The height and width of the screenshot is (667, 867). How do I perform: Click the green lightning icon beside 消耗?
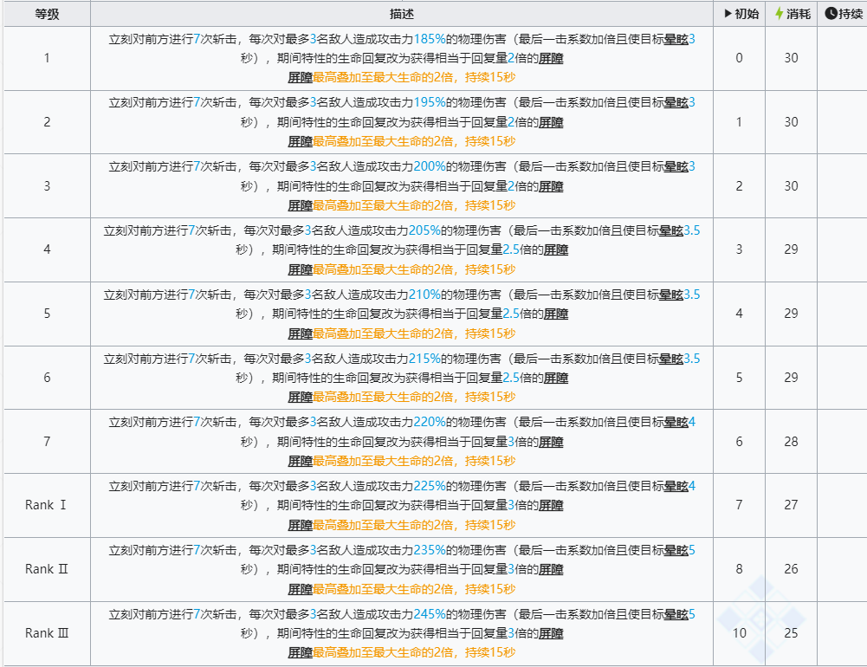click(x=779, y=14)
